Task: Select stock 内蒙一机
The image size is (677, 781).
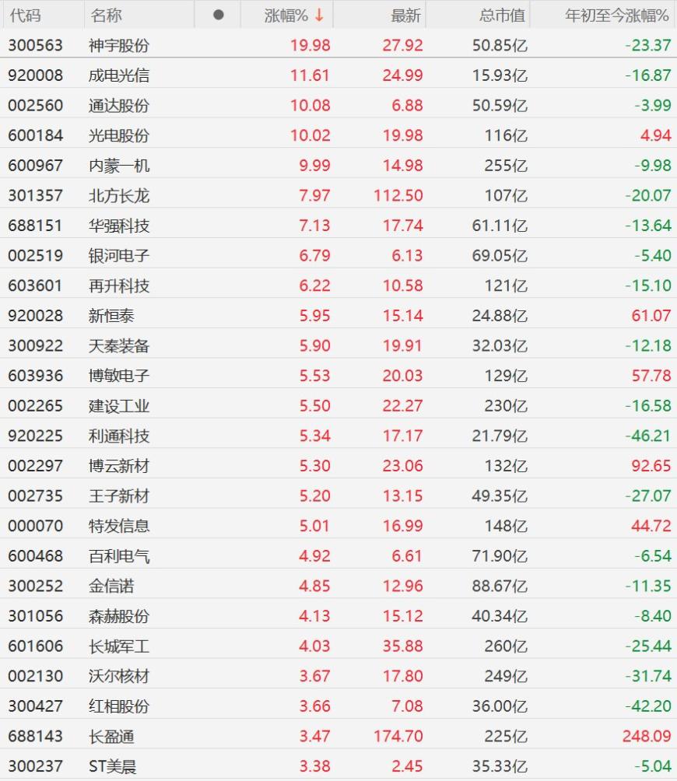Action: (119, 166)
